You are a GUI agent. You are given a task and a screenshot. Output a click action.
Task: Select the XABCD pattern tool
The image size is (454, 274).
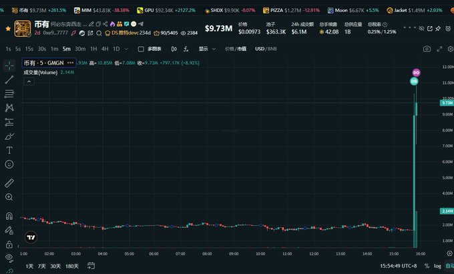click(9, 108)
